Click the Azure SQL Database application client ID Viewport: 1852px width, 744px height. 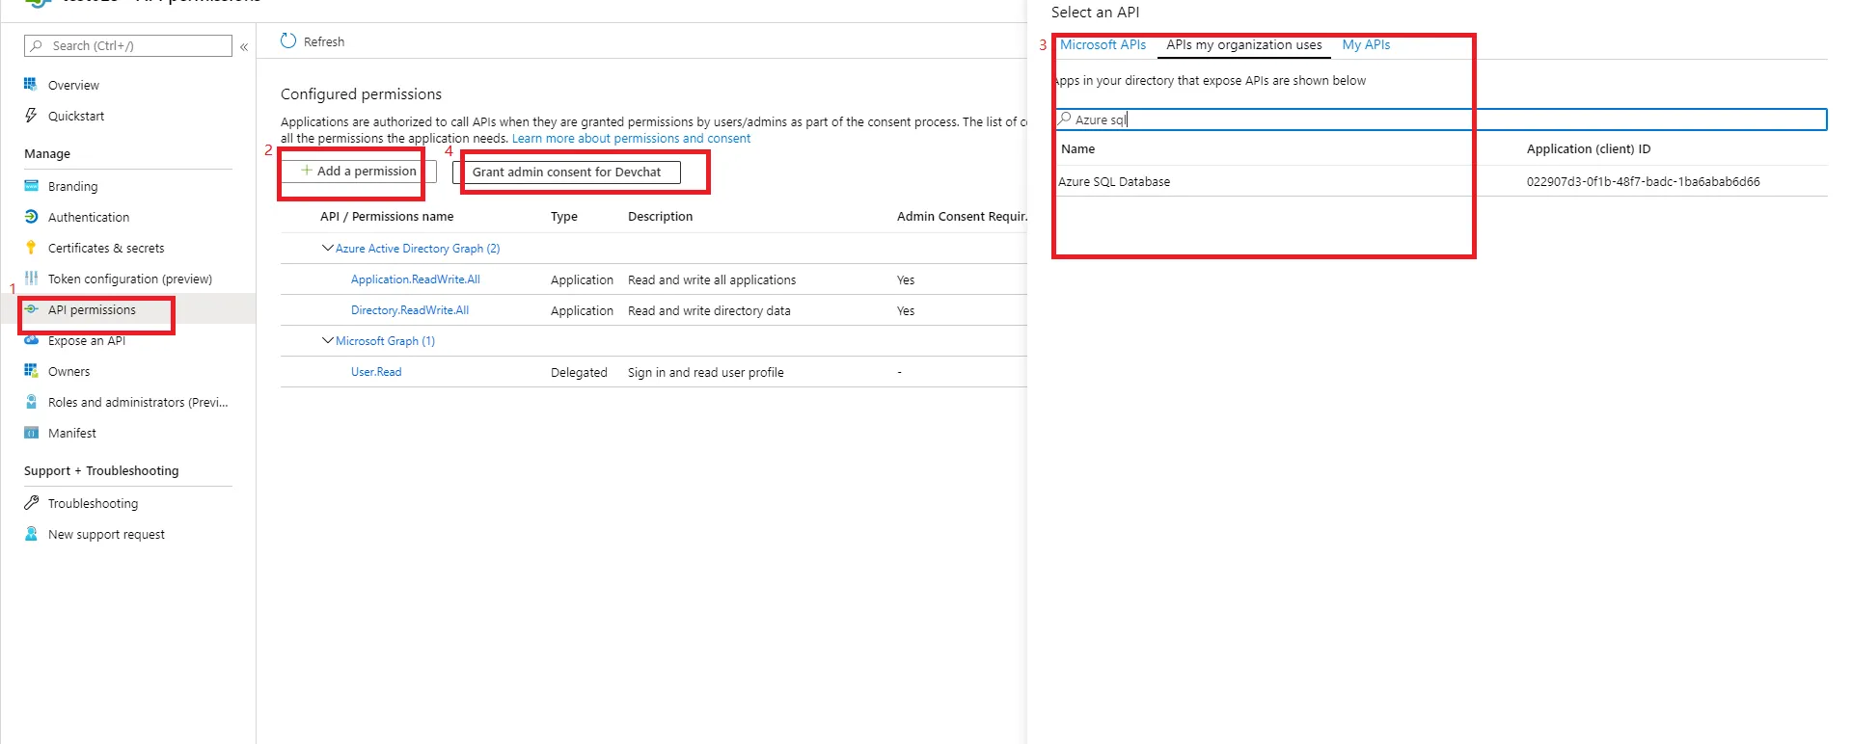tap(1643, 181)
